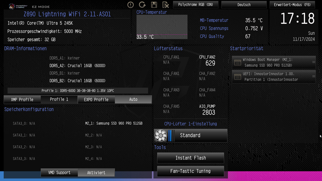The height and width of the screenshot is (181, 322).
Task: Click the drive icon of UEFI Innostor entry
Action: pyautogui.click(x=238, y=77)
